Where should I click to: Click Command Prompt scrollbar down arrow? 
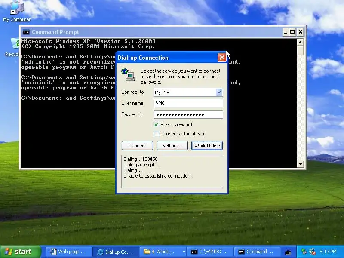point(300,164)
